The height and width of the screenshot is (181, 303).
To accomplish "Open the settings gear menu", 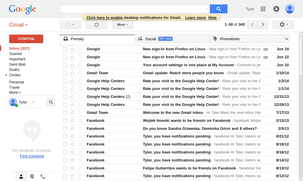I will tap(283, 25).
